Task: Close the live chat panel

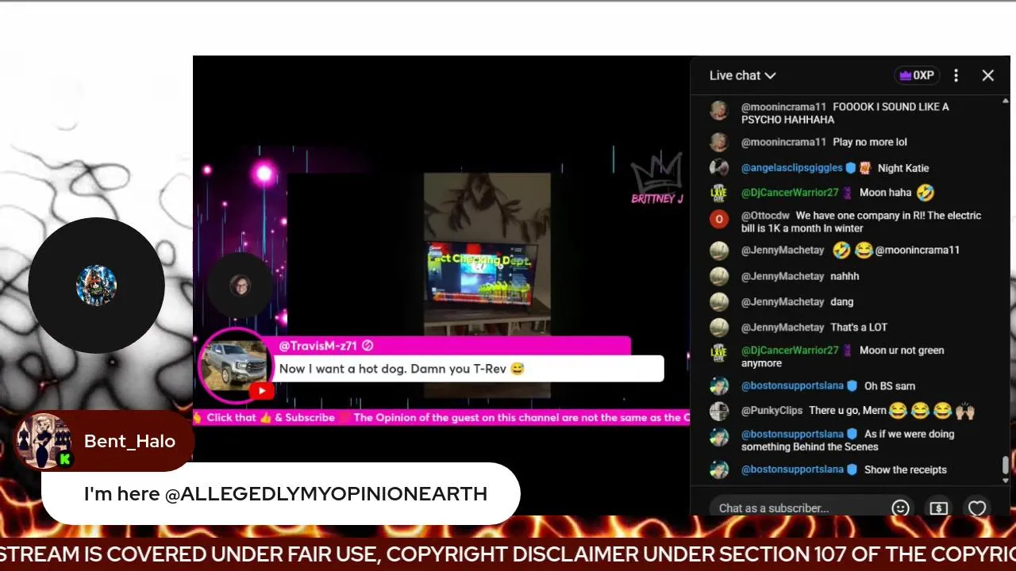Action: pos(987,75)
